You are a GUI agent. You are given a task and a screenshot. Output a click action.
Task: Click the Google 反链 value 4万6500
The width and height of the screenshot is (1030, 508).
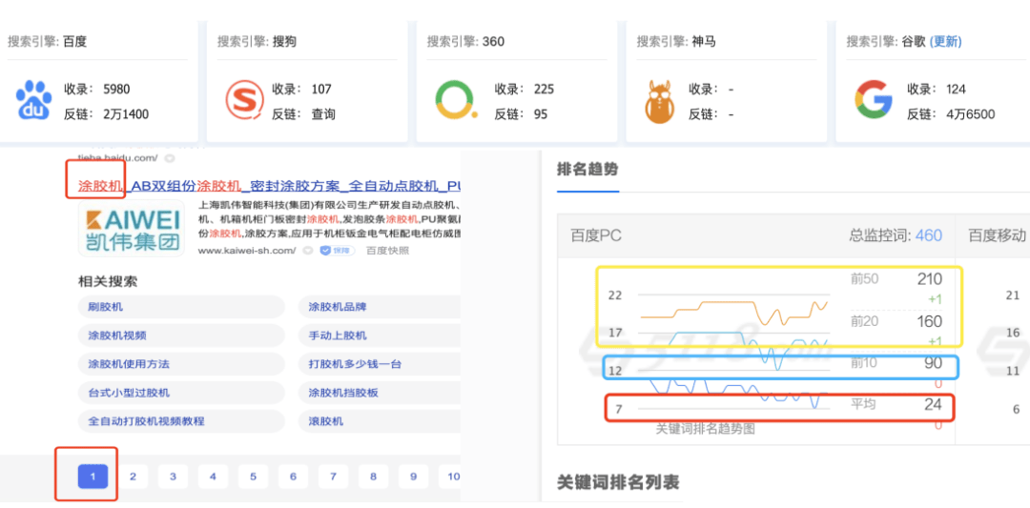[x=970, y=114]
